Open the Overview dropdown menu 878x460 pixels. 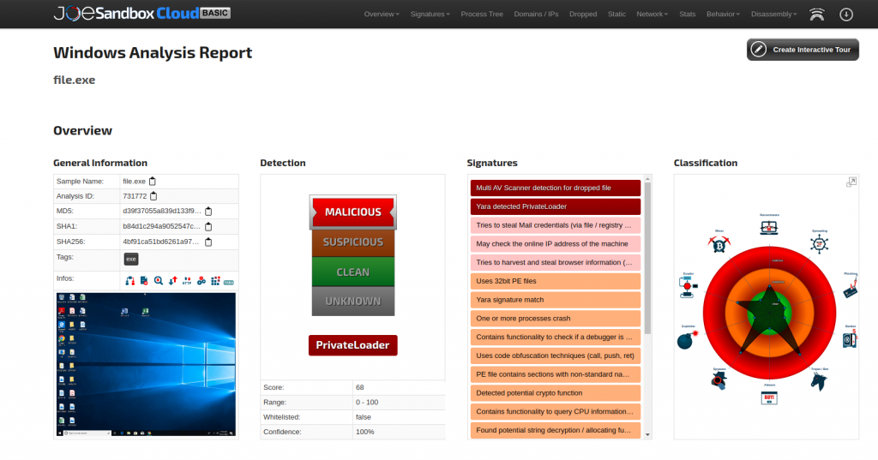[x=382, y=14]
